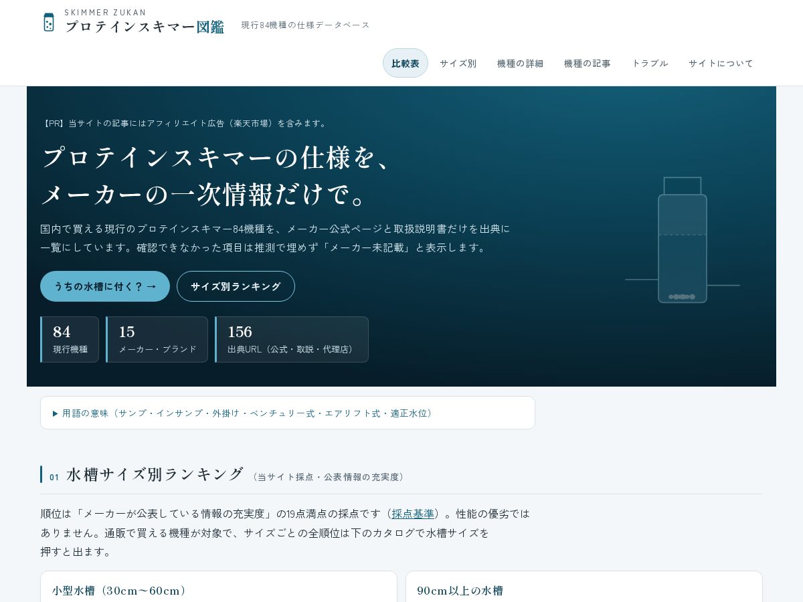Go to サイズ別 nav item
Viewport: 803px width, 602px height.
[458, 63]
